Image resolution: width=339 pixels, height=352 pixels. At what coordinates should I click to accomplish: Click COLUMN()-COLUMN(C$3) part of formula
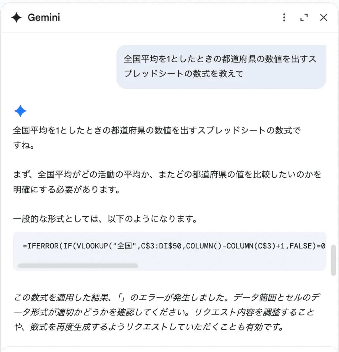pos(231,246)
